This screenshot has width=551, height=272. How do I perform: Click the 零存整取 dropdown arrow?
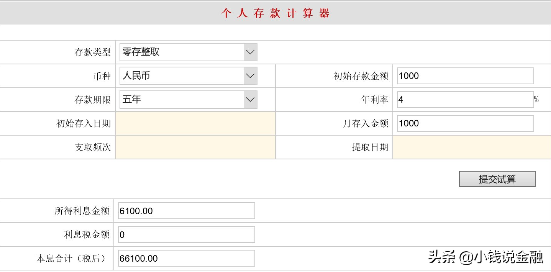[x=250, y=52]
